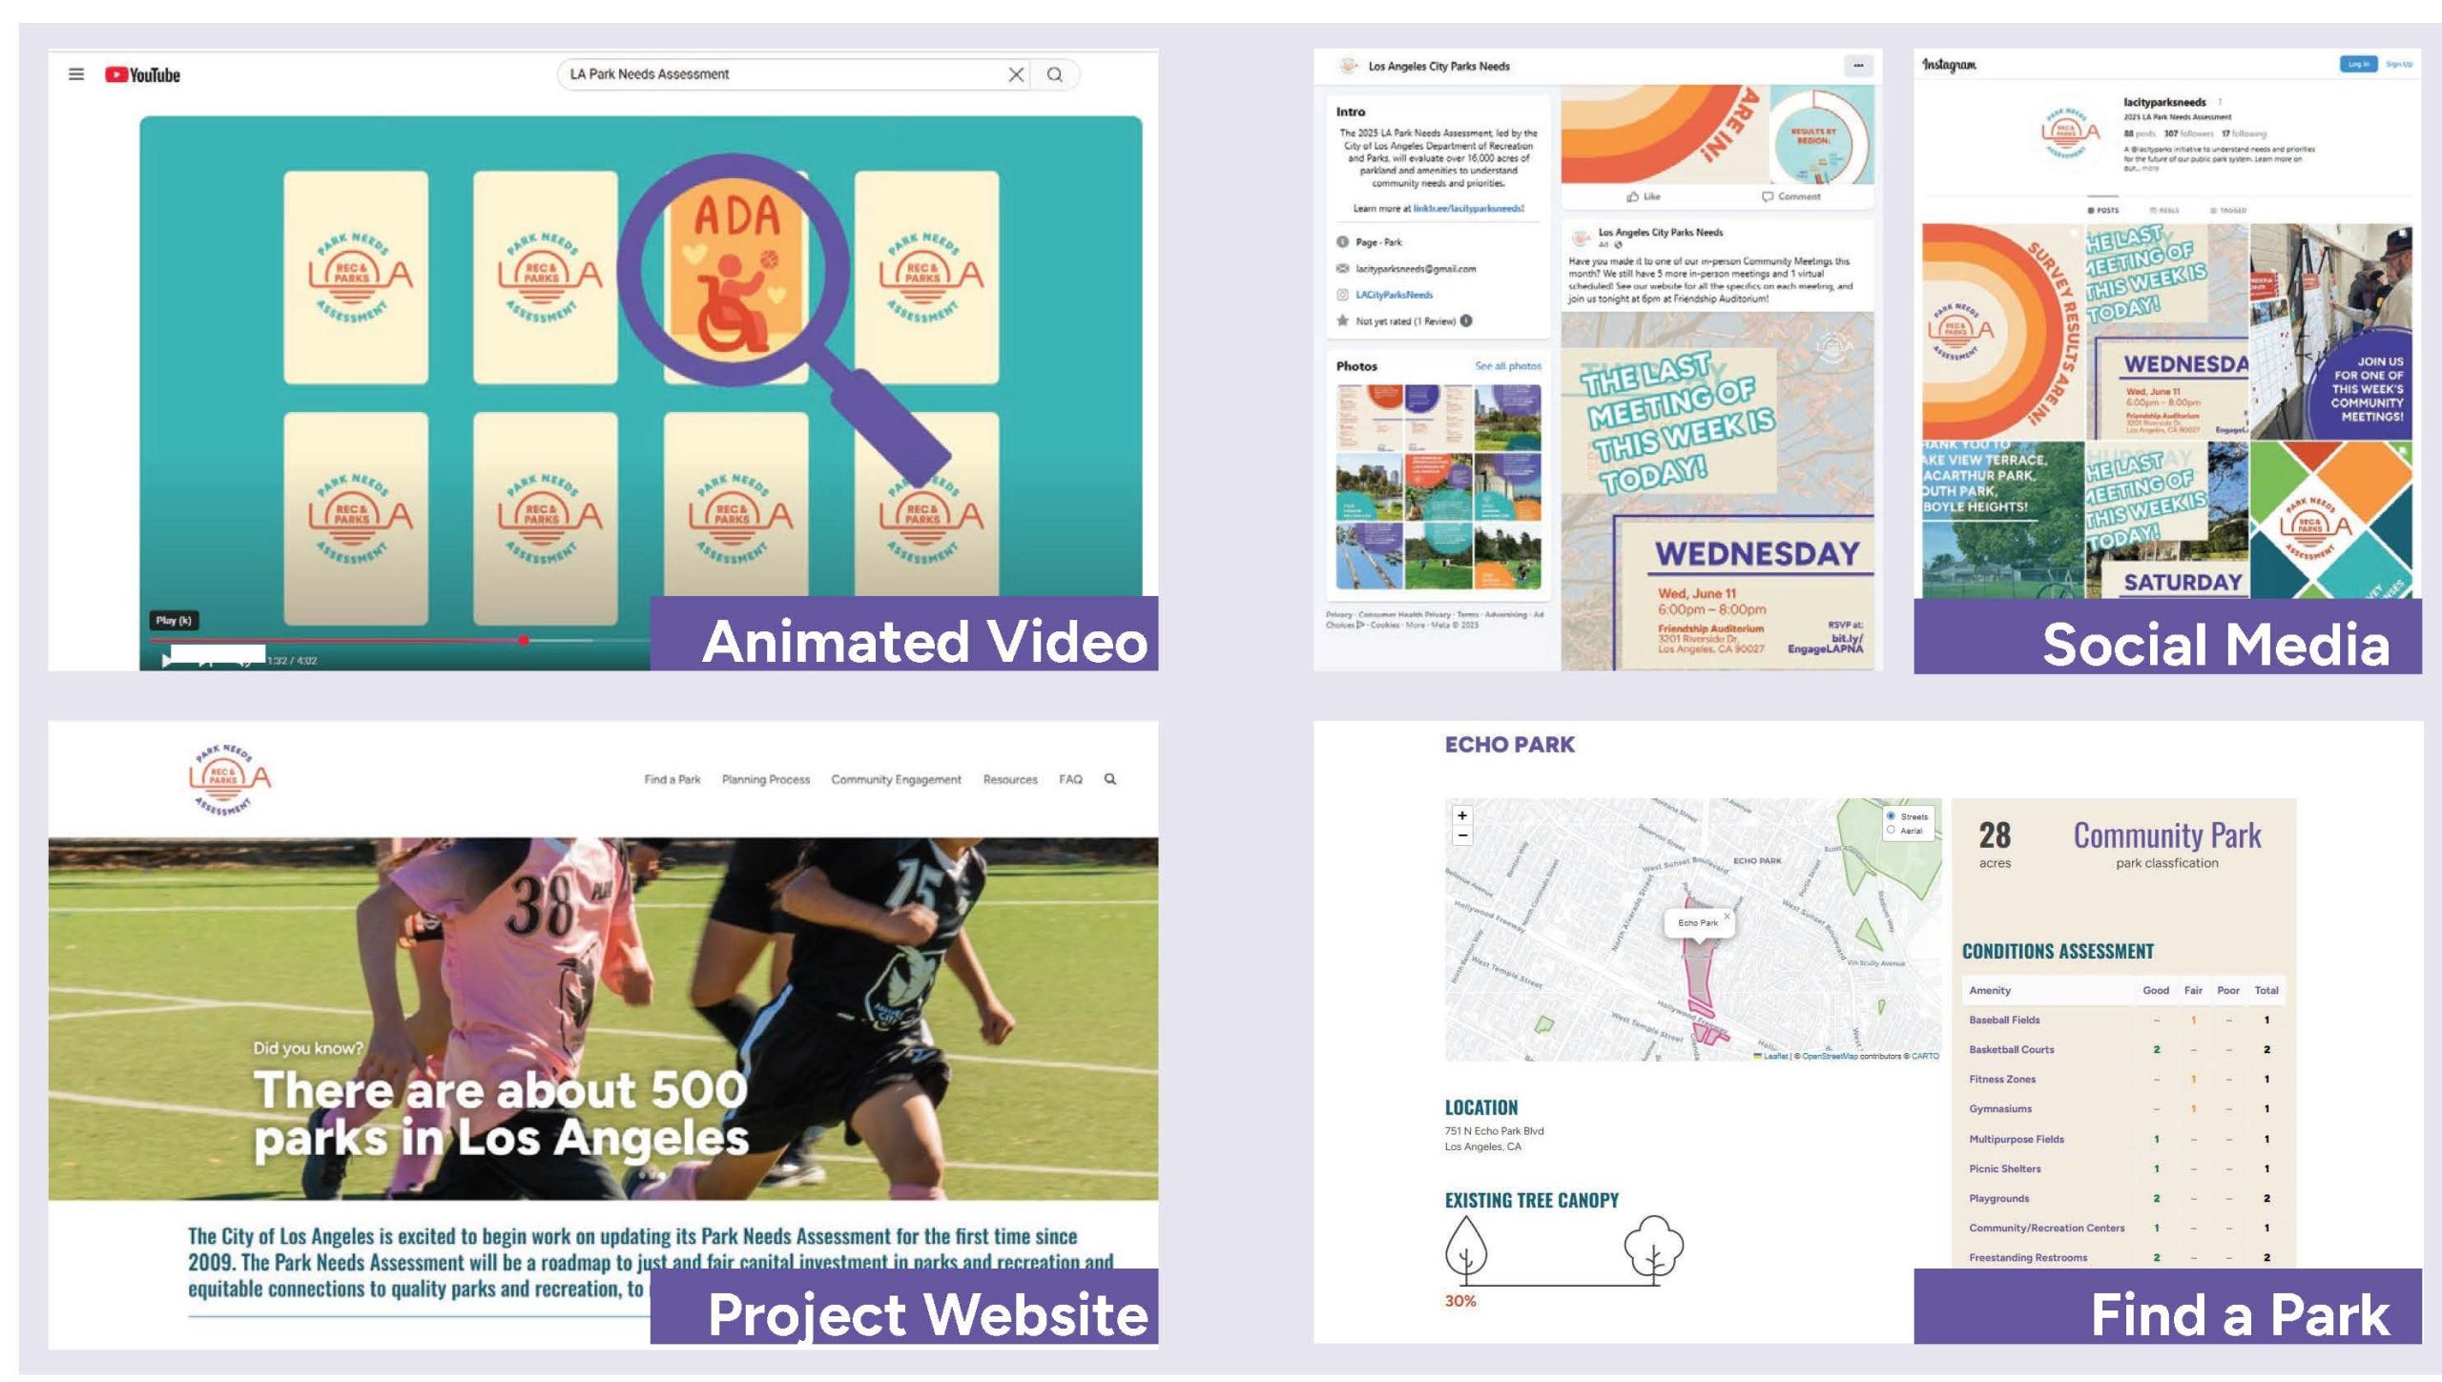The image size is (2442, 1382).
Task: Open the Facebook page three-dots options button
Action: [x=1857, y=66]
